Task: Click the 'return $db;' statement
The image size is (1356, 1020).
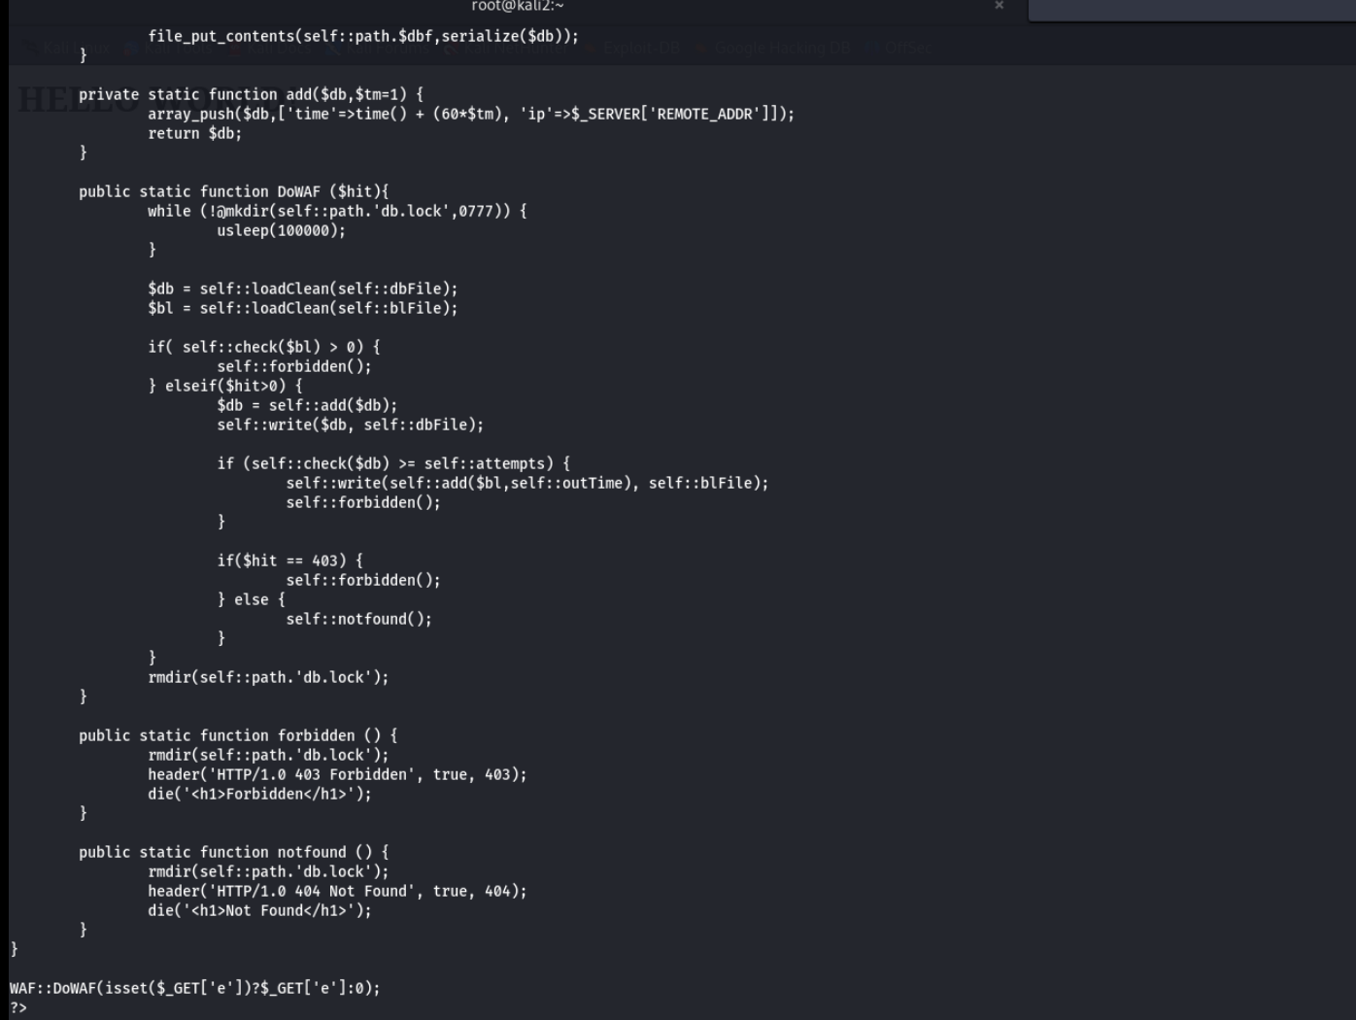Action: 194,133
